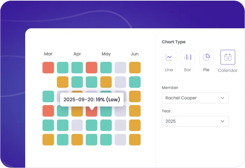Switch to the Bar chart icon
Screen dimensions: 245x168
pos(188,57)
